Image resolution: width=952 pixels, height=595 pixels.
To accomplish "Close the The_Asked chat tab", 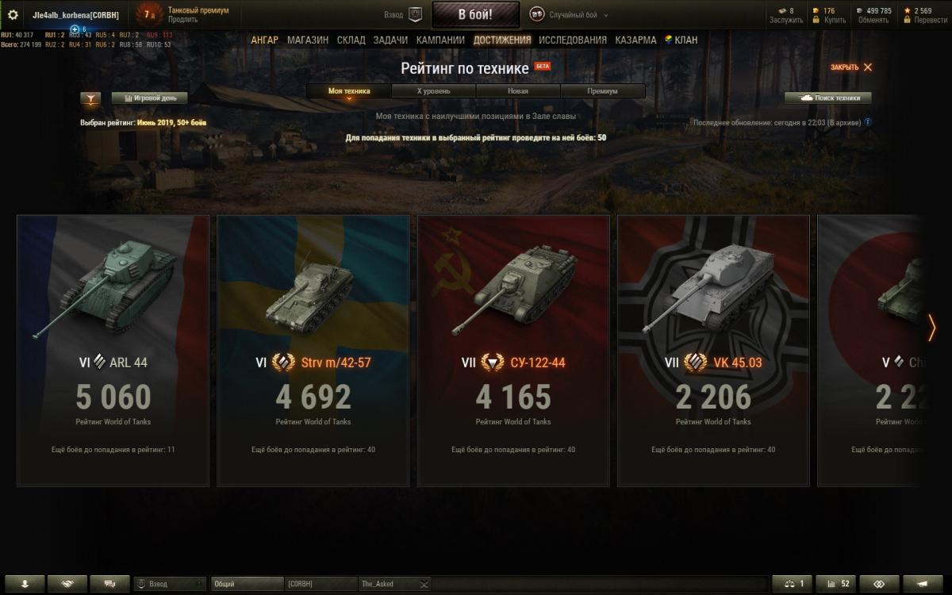I will click(424, 584).
